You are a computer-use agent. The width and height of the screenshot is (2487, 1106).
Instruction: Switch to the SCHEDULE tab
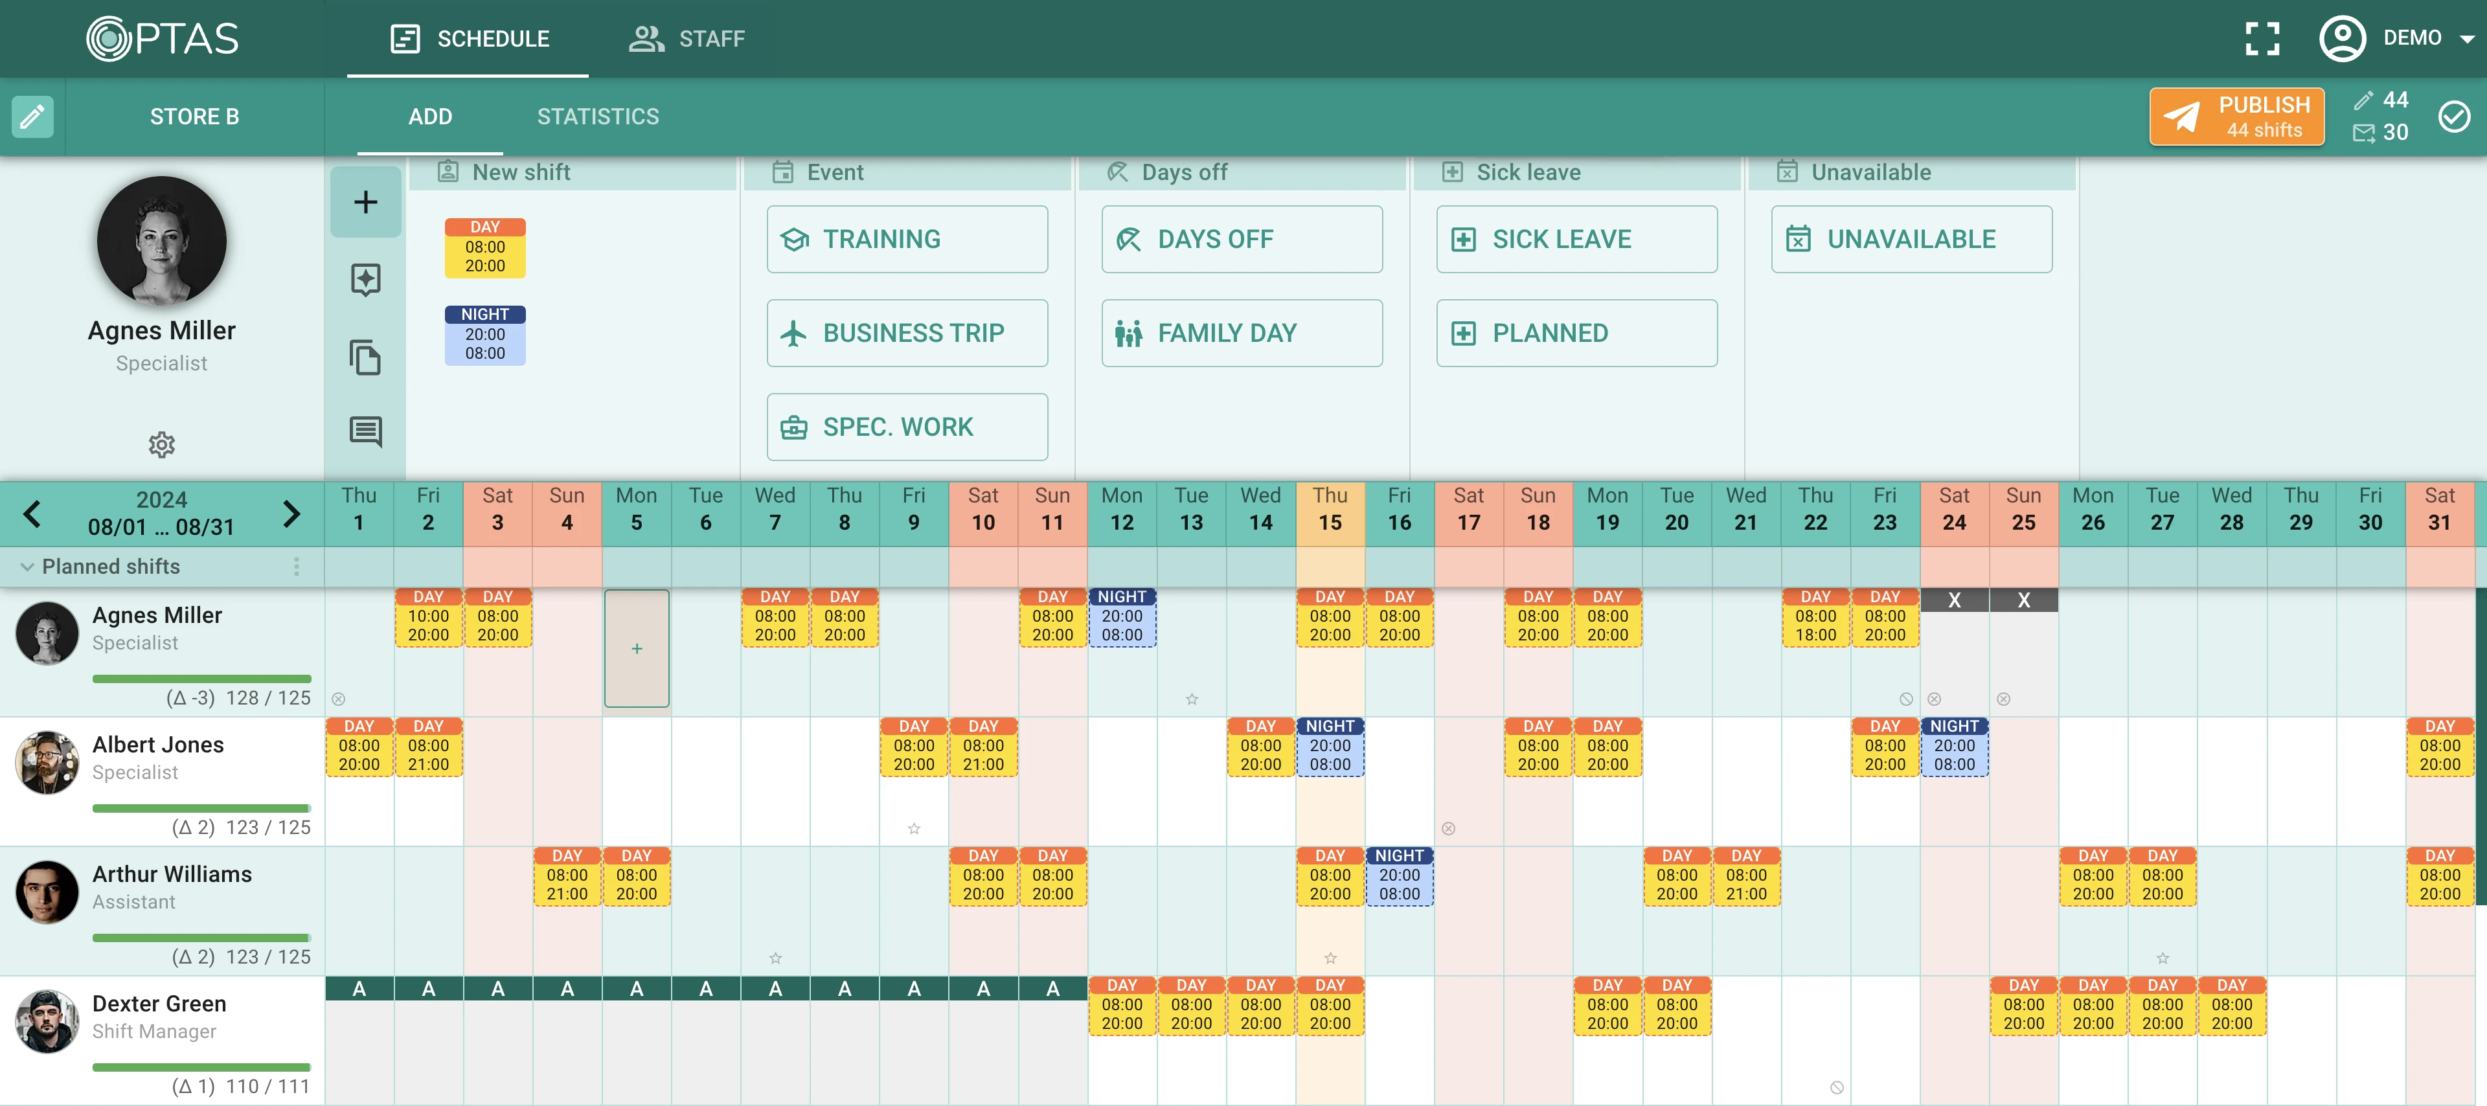point(469,39)
